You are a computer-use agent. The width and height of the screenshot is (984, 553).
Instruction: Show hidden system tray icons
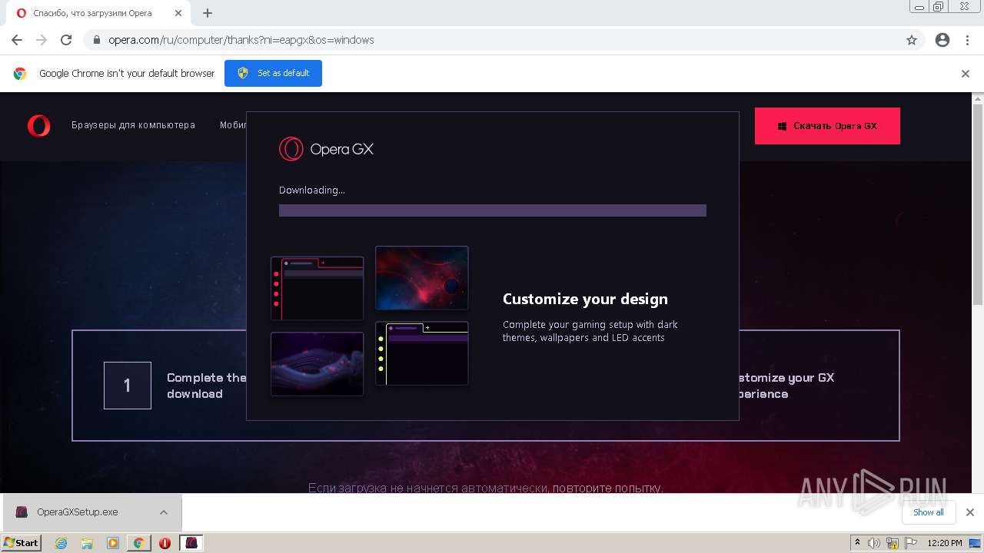857,543
